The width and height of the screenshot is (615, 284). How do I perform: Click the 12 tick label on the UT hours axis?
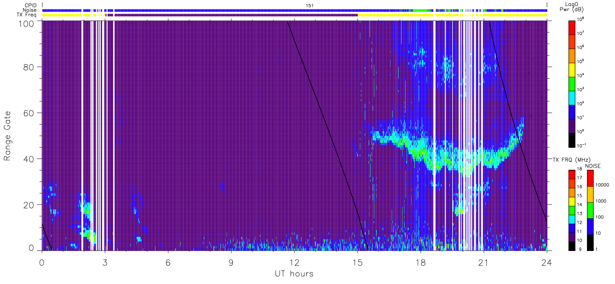[294, 262]
